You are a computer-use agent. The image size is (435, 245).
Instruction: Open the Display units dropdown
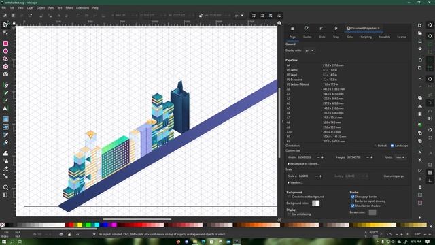pyautogui.click(x=310, y=50)
